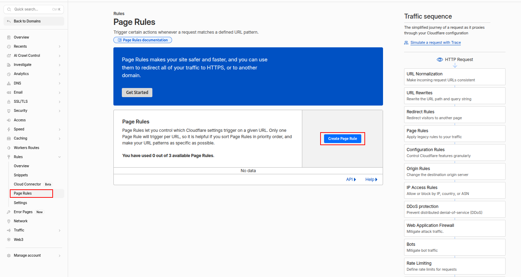
Task: Click the Network location pin icon
Action: pos(9,221)
